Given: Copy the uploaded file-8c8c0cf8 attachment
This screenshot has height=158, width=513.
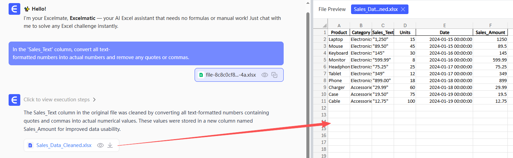Looking at the screenshot, I should (x=274, y=75).
